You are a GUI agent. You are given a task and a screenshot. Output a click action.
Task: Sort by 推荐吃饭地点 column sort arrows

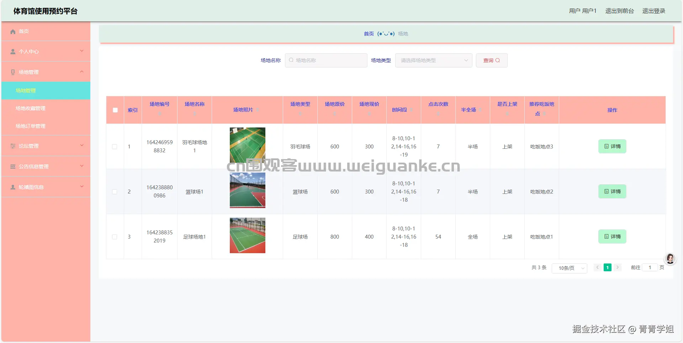(x=545, y=114)
